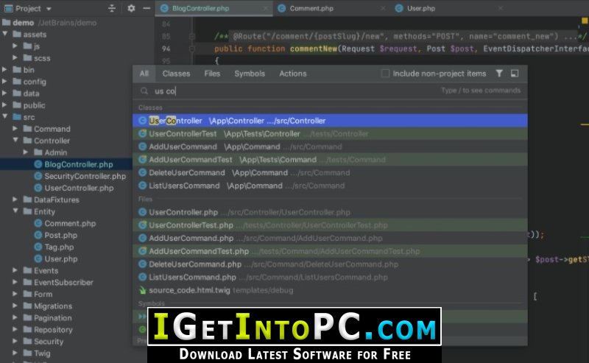589x363 pixels.
Task: Select UserController class result
Action: pyautogui.click(x=330, y=121)
